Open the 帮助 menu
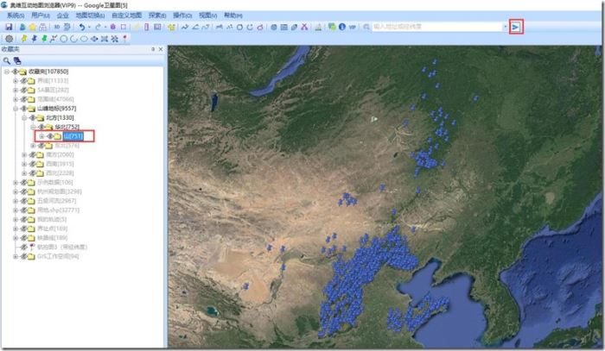The width and height of the screenshot is (605, 351). coord(233,15)
